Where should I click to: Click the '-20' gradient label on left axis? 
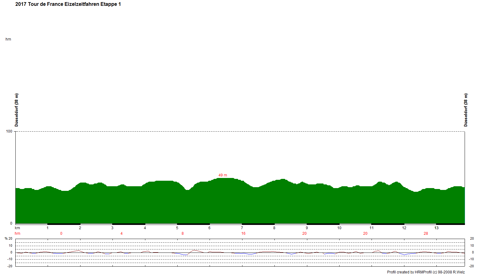click(10, 266)
